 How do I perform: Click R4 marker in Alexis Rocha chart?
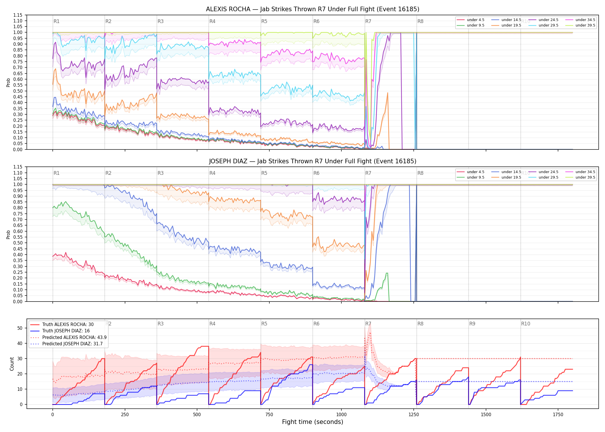pos(212,21)
